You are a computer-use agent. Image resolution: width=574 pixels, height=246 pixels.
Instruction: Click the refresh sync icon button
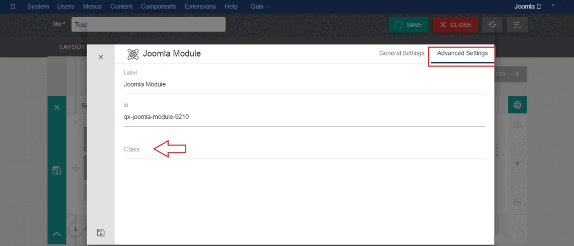pos(492,25)
